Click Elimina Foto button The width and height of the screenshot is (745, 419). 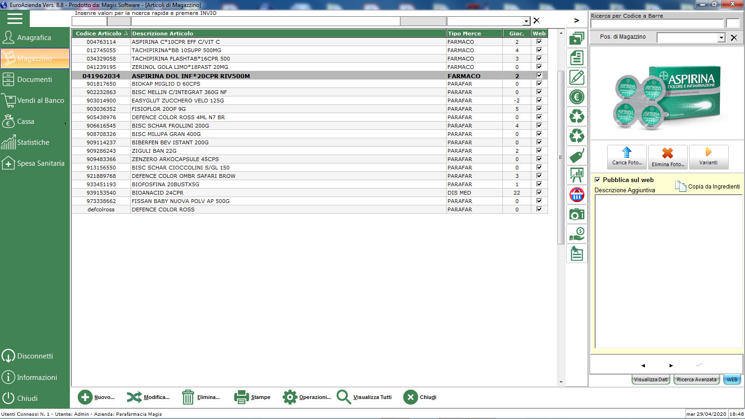click(x=668, y=157)
